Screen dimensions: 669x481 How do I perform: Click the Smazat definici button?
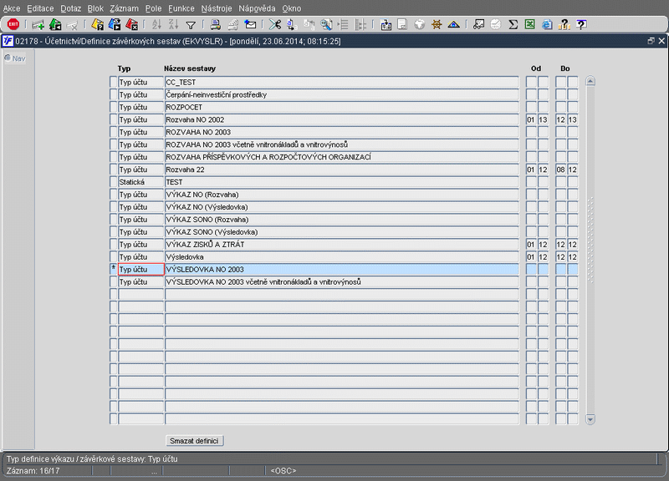coord(194,441)
